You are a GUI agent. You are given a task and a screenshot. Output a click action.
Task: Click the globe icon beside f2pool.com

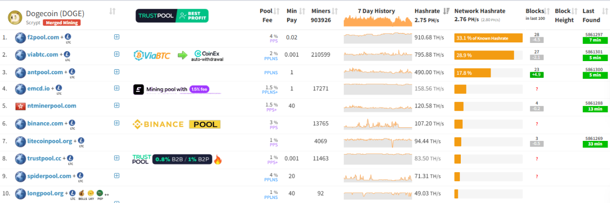(20, 37)
